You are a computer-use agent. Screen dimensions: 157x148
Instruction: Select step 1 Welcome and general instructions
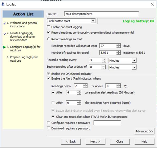(22, 24)
